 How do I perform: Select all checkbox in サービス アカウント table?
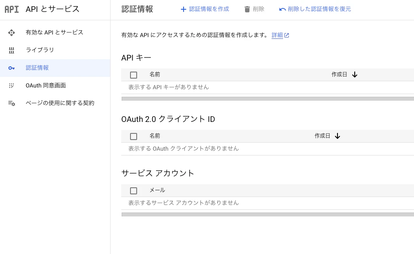click(x=134, y=191)
